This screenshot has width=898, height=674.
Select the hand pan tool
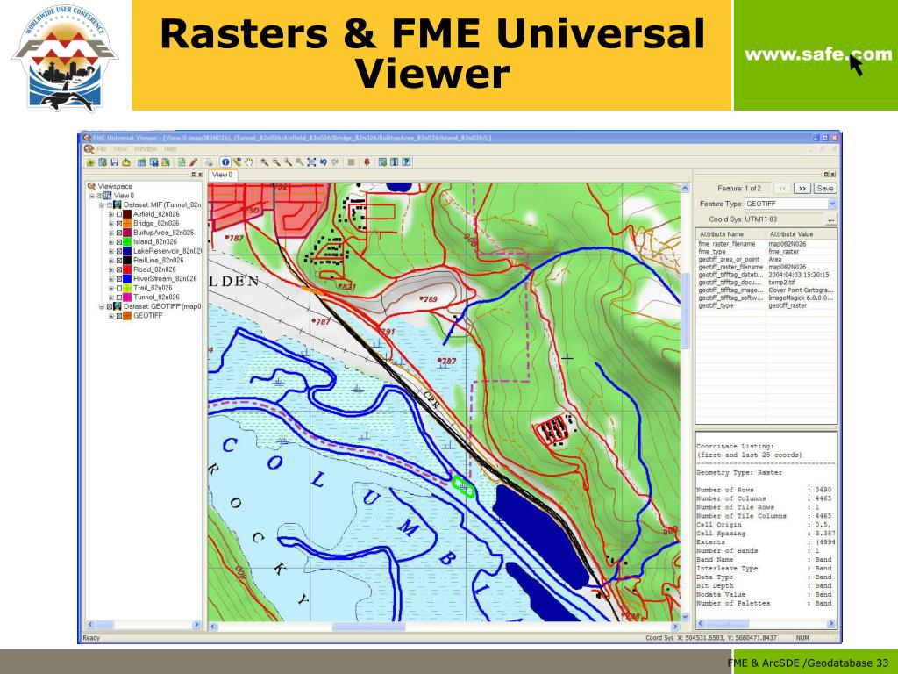(248, 162)
